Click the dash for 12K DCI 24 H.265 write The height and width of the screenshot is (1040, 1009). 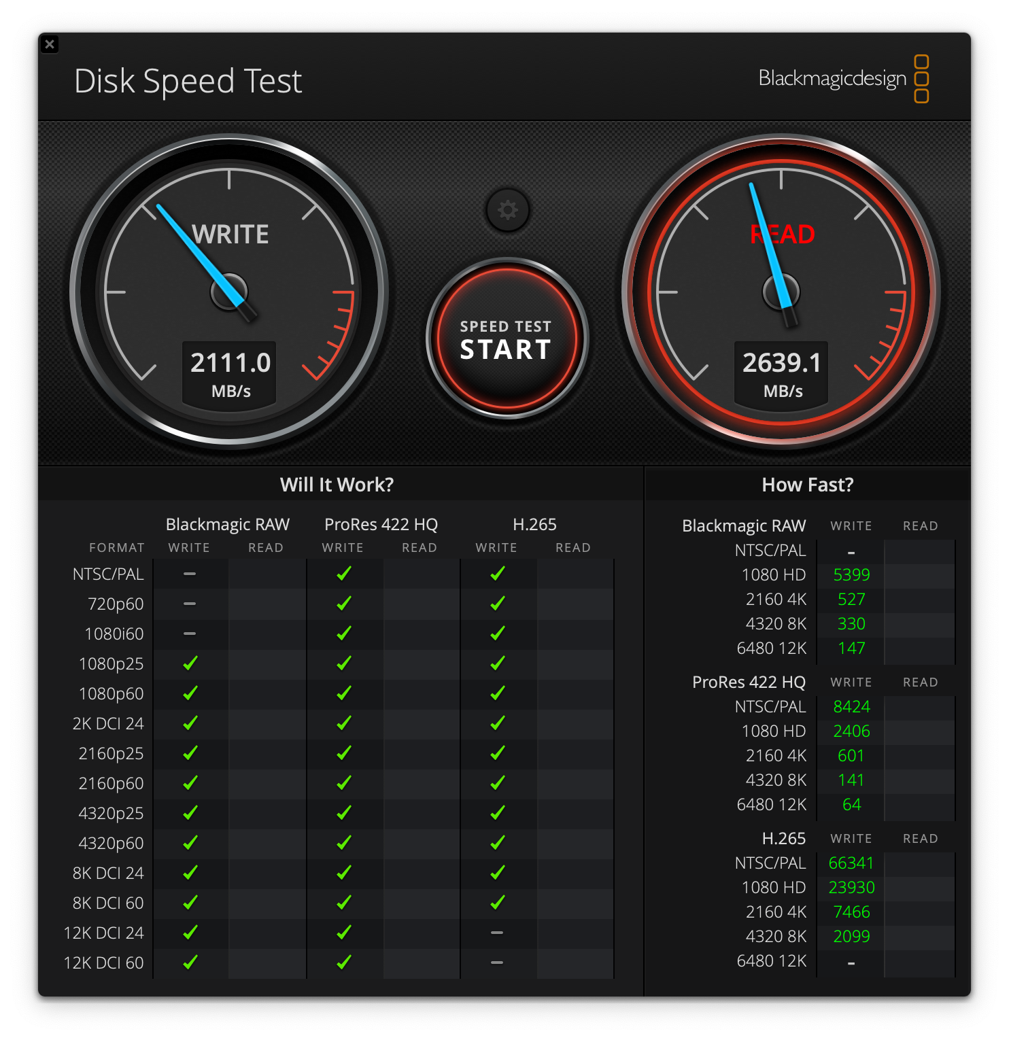coord(497,933)
